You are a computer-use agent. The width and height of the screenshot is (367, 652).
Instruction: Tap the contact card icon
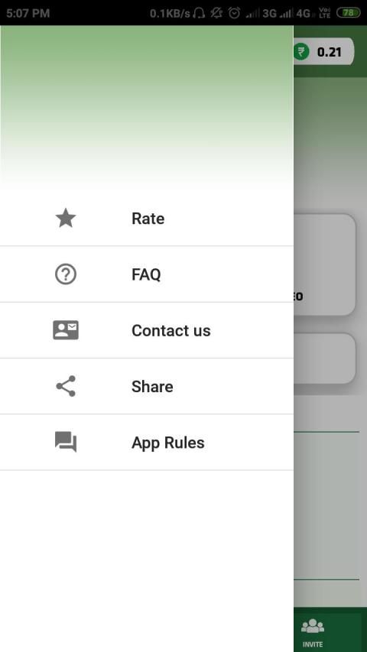coord(66,330)
